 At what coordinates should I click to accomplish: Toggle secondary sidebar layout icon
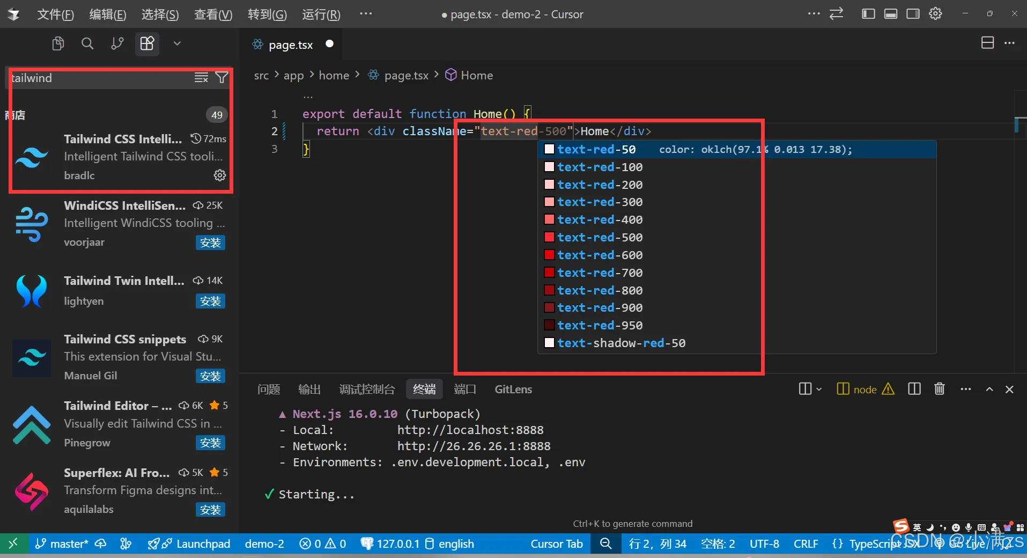coord(913,14)
